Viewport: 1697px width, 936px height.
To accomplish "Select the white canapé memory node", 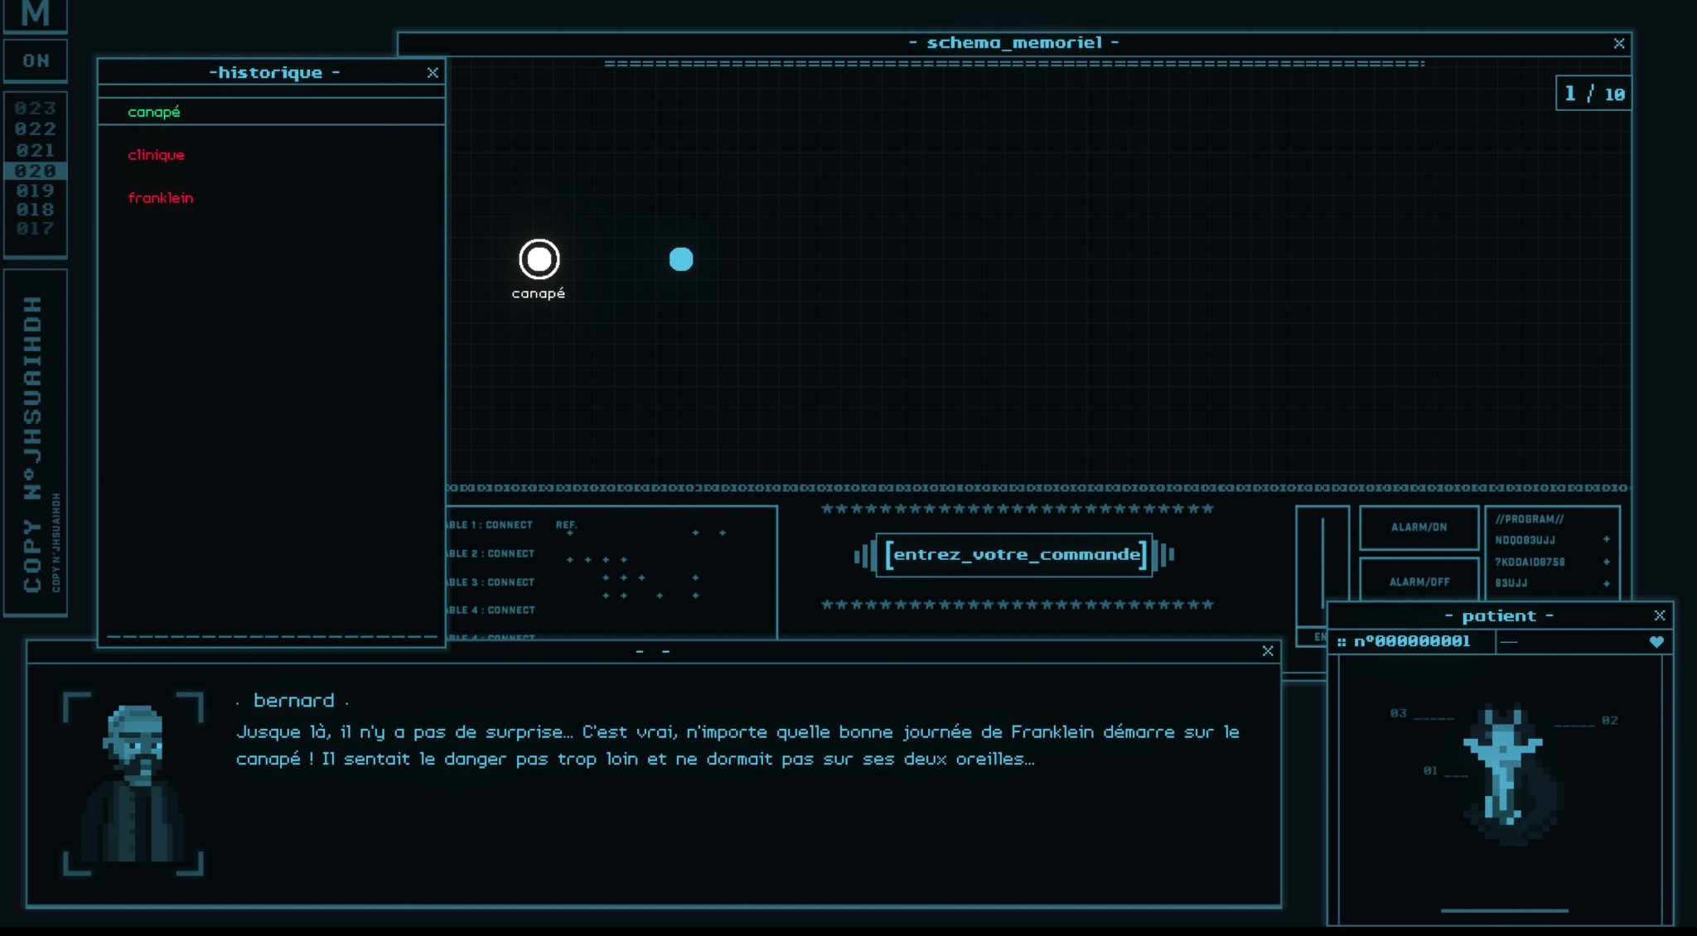I will click(539, 259).
